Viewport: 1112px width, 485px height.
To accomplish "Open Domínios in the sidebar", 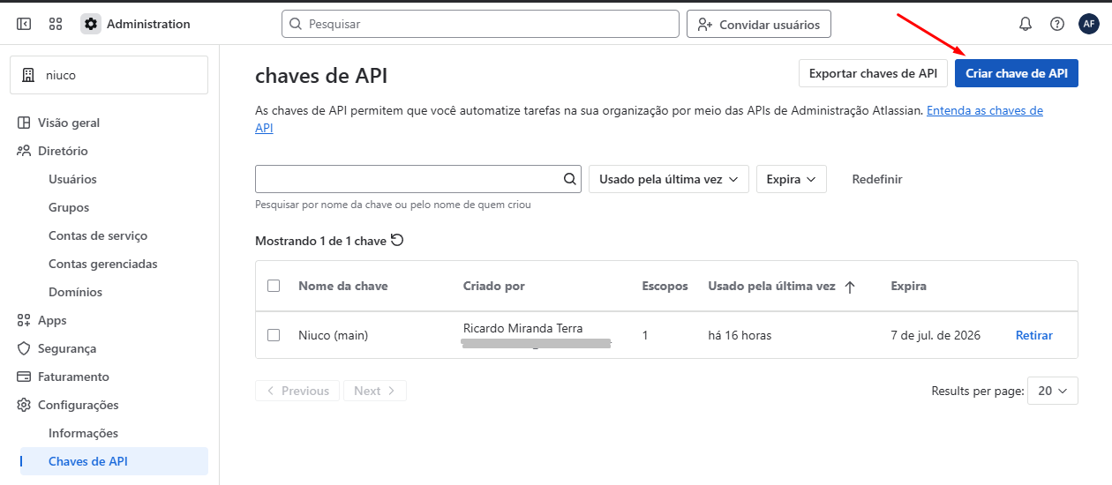I will 75,292.
